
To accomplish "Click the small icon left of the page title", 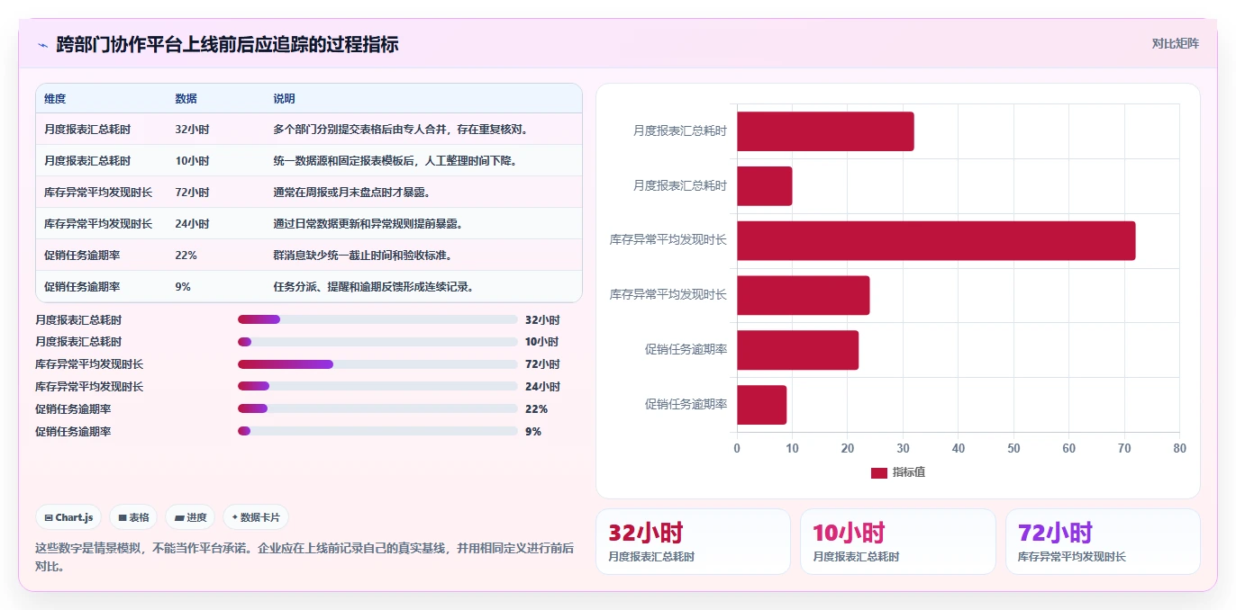I will (42, 45).
